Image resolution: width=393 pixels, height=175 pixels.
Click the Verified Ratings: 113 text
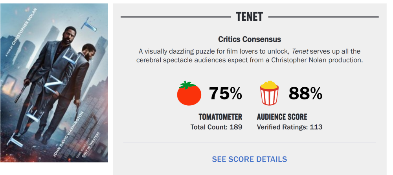(x=290, y=127)
